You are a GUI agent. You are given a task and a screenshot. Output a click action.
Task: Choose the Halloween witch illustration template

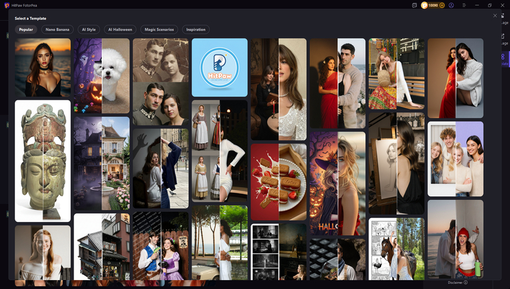pyautogui.click(x=337, y=184)
